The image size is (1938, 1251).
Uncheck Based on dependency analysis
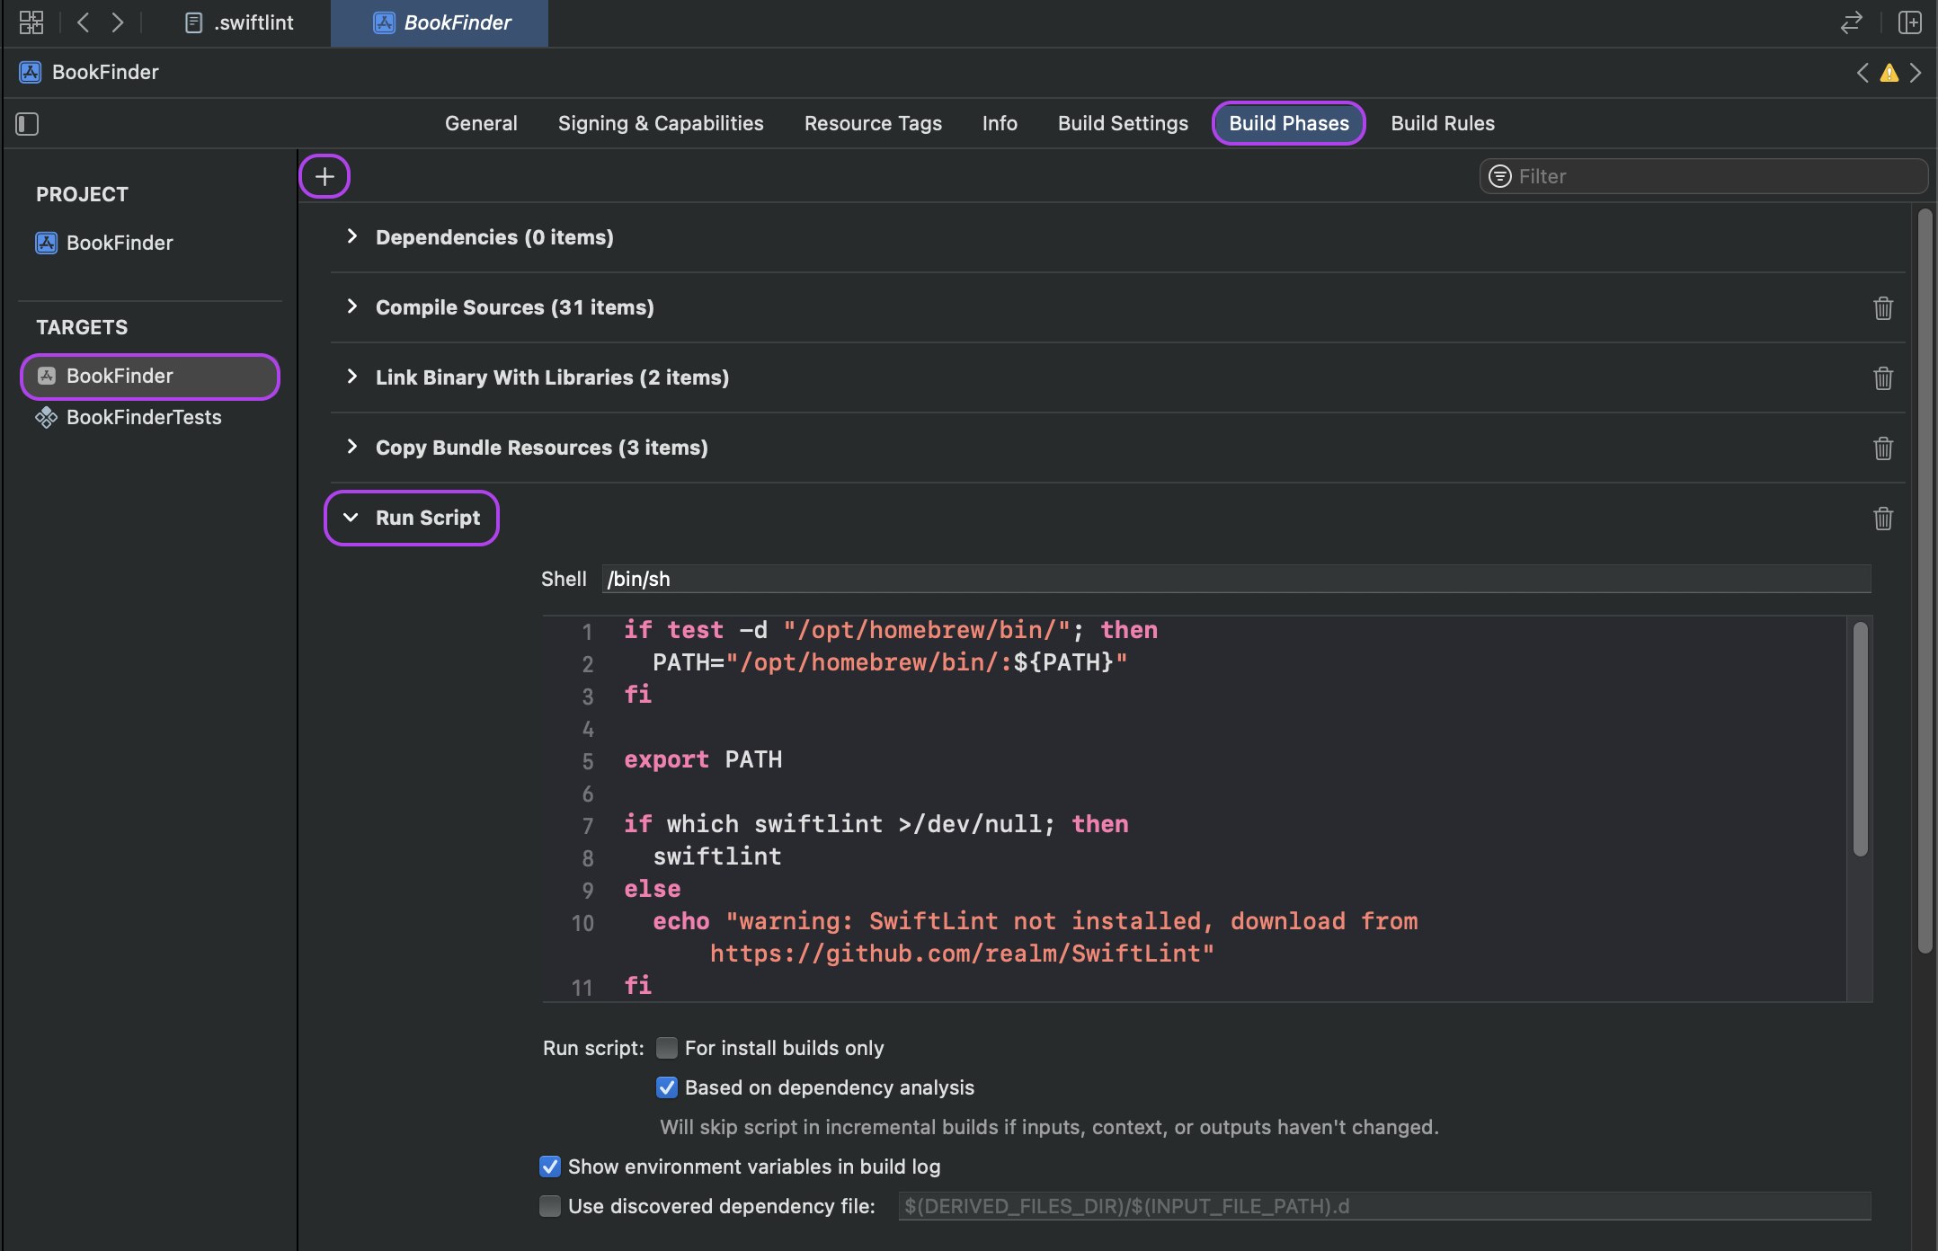(666, 1087)
